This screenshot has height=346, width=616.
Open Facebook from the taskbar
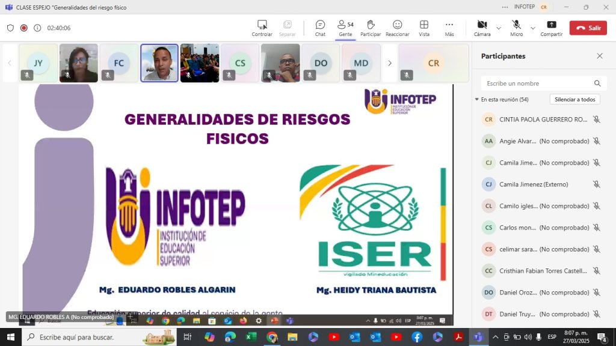tap(417, 337)
